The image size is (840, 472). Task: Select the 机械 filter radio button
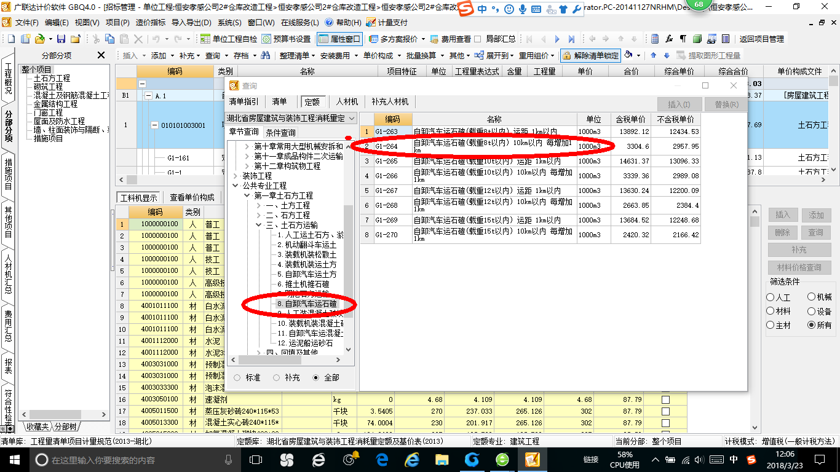[x=811, y=297]
